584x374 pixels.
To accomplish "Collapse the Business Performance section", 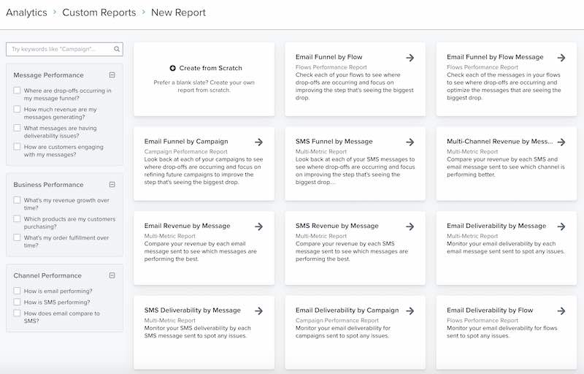I will (112, 185).
